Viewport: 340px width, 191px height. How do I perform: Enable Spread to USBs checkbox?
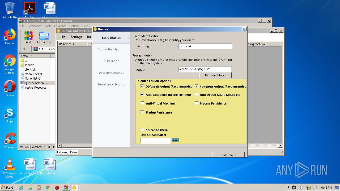[142, 130]
